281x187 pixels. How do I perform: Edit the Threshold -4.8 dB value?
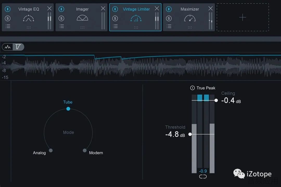coord(175,134)
